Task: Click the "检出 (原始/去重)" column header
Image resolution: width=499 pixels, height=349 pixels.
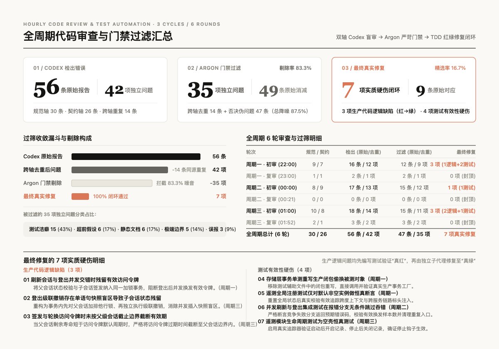Action: 363,152
